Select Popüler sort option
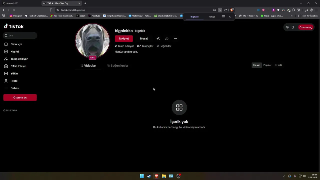The image size is (320, 180). pyautogui.click(x=267, y=65)
